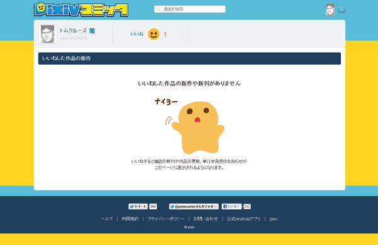Follow @pixivcomic on Twitter
Screen dimensions: 378x245
(194, 207)
